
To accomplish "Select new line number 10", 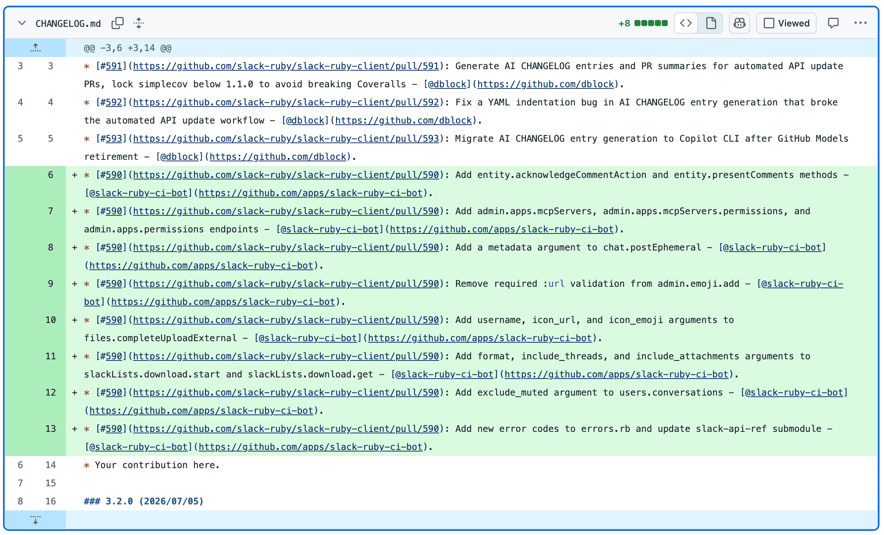I will (50, 320).
